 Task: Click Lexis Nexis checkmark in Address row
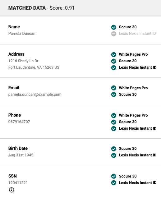coord(114,67)
